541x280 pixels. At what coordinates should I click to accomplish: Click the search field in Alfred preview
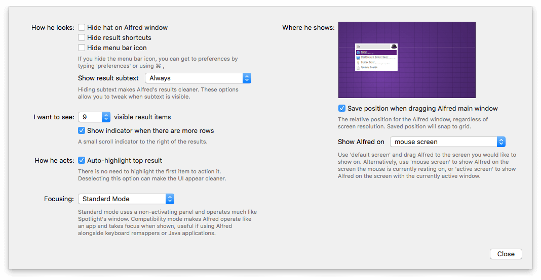(372, 46)
